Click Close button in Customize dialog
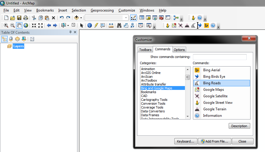This screenshot has height=152, width=265. [242, 141]
